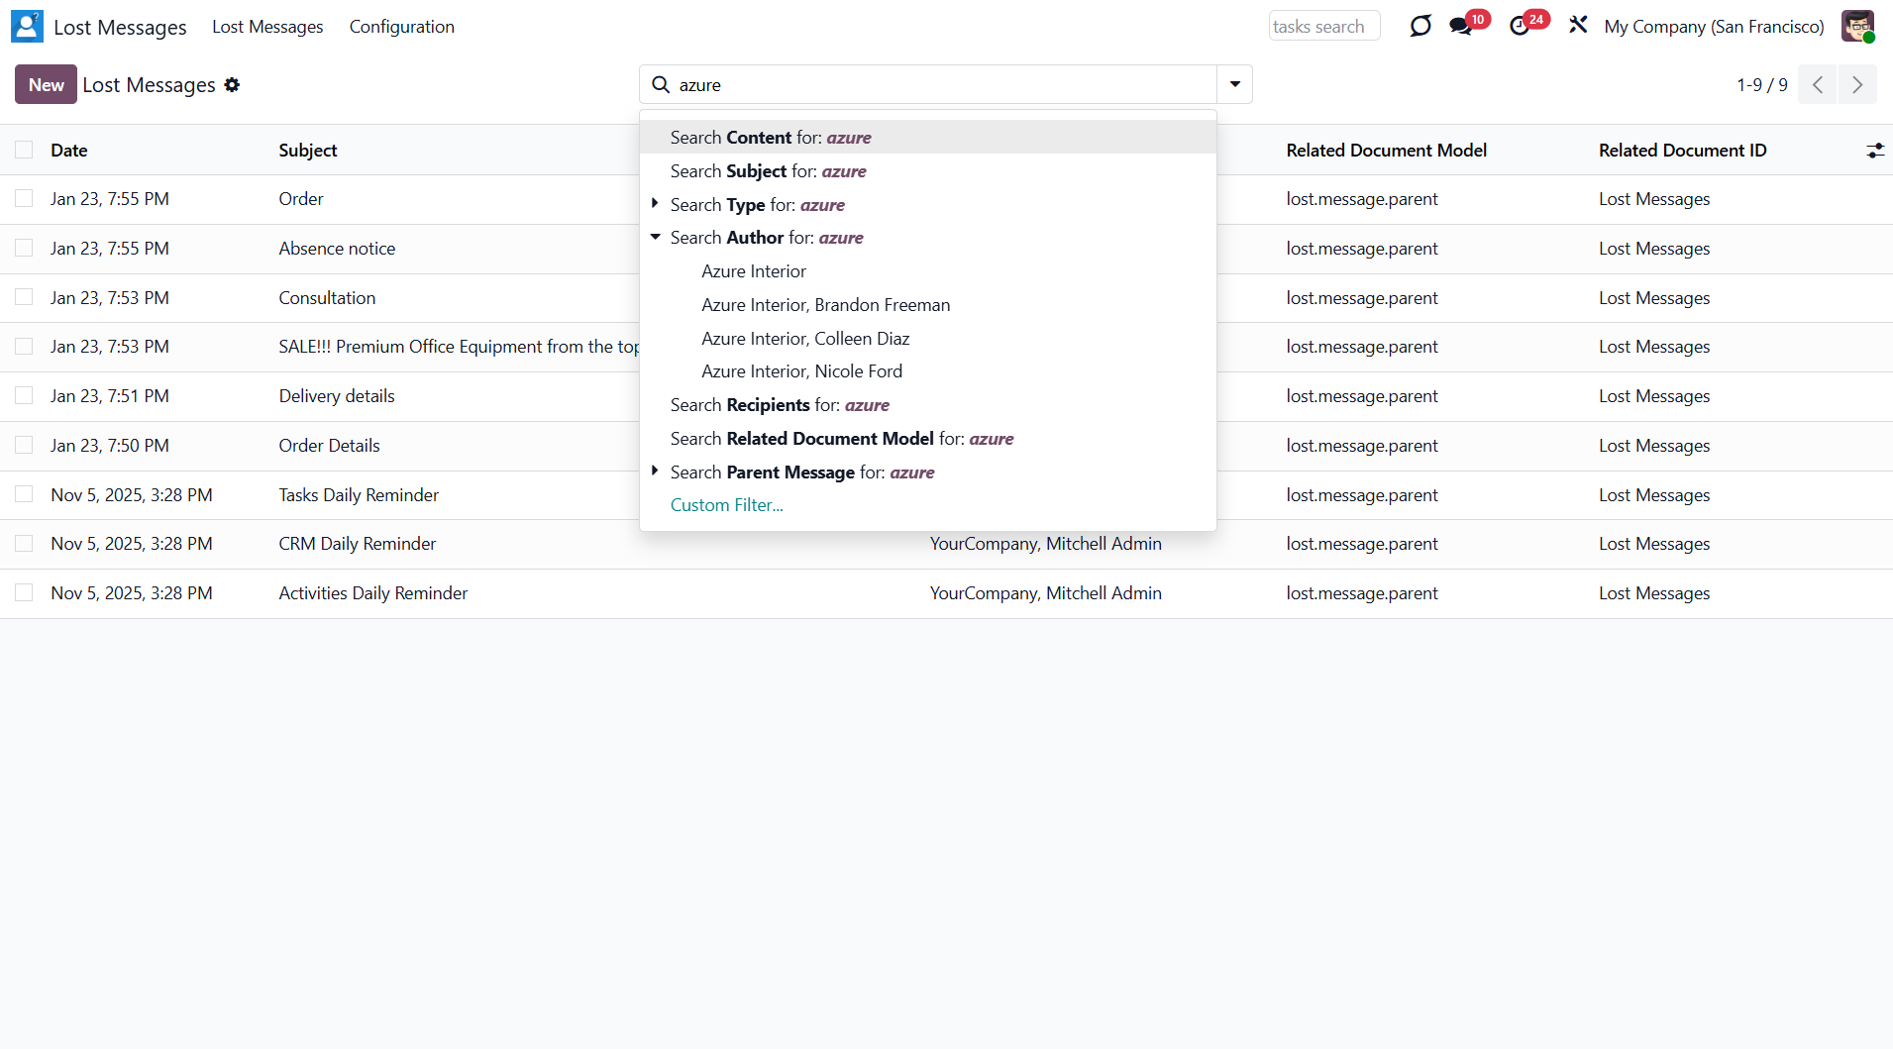The height and width of the screenshot is (1049, 1893).
Task: Go to next page arrow
Action: (x=1857, y=85)
